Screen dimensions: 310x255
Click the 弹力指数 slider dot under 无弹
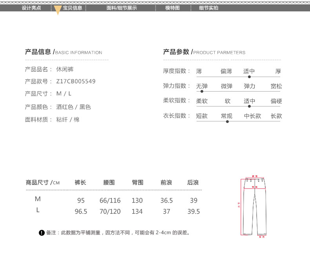click(202, 92)
